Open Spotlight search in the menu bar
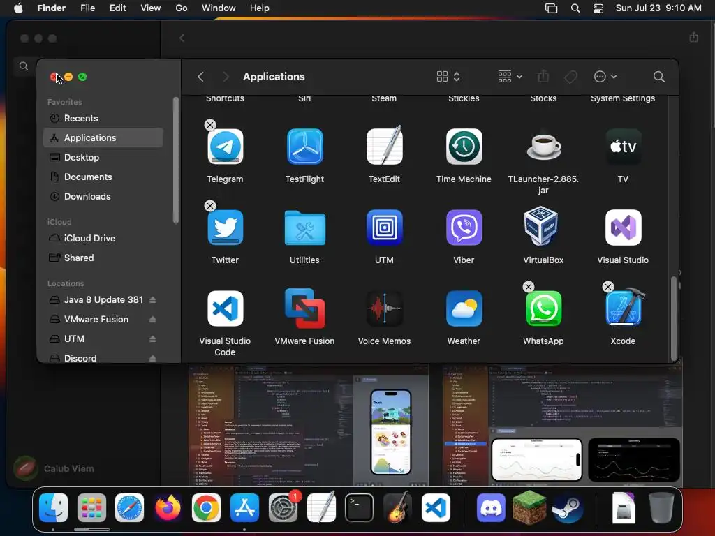 click(575, 8)
